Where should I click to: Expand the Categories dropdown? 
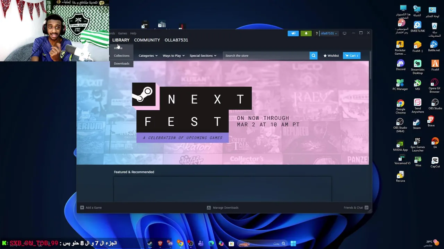tap(148, 56)
